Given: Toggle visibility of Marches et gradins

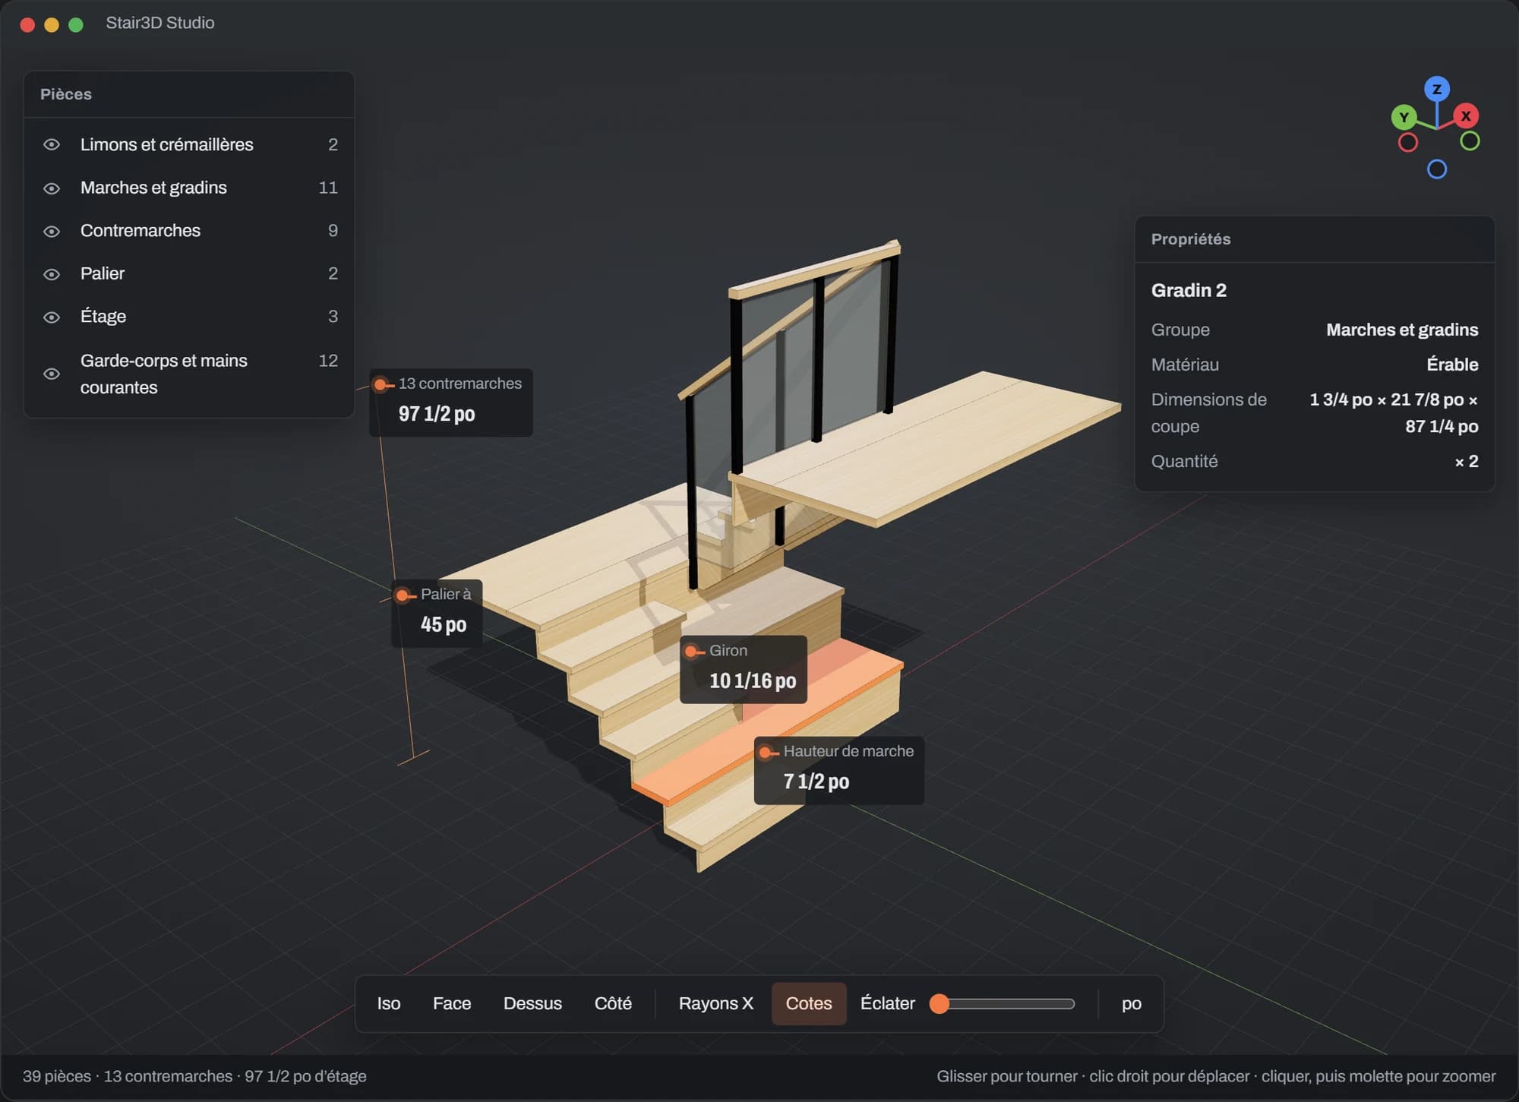Looking at the screenshot, I should point(52,188).
